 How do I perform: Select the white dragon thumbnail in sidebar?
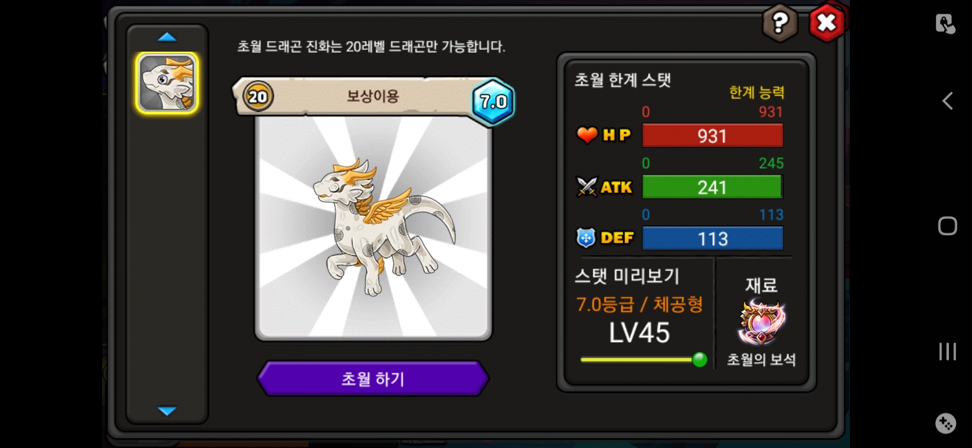[167, 83]
